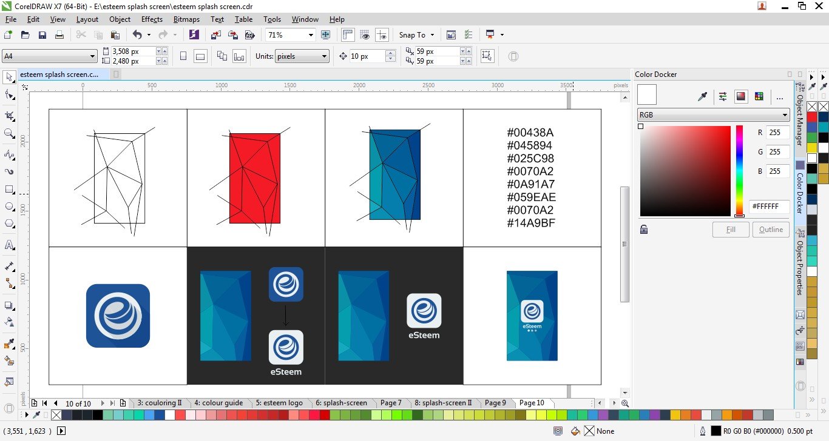Image resolution: width=829 pixels, height=441 pixels.
Task: Toggle the color lock padlock icon
Action: [x=644, y=229]
